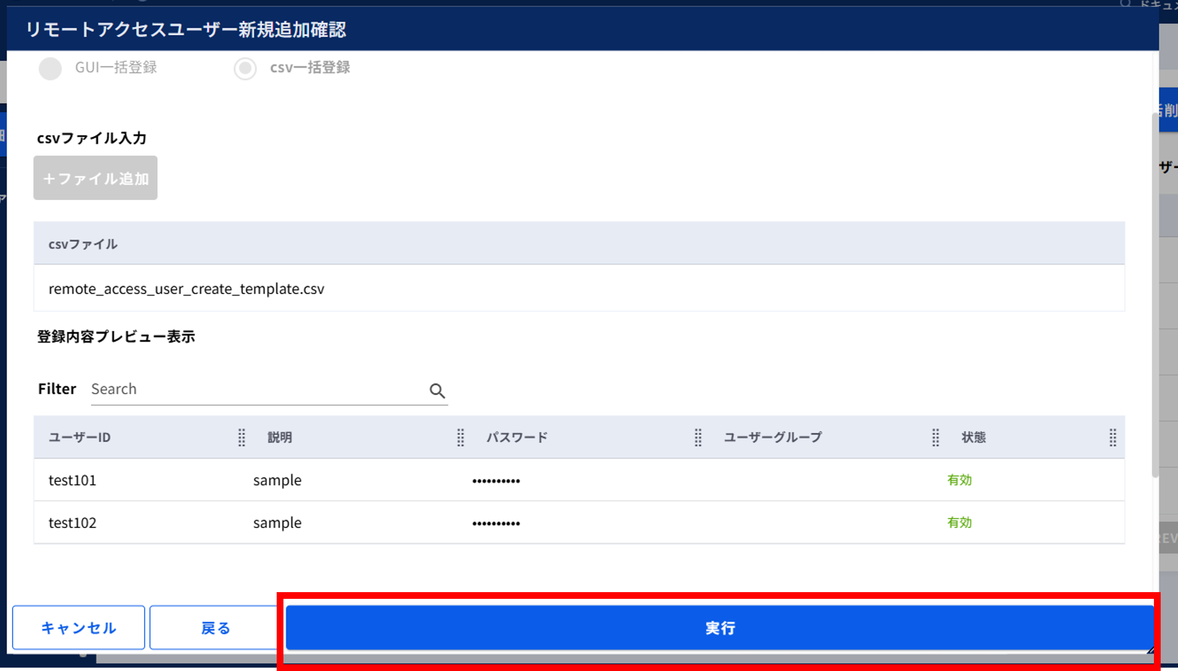
Task: Click 実行 to execute registration
Action: tap(720, 628)
